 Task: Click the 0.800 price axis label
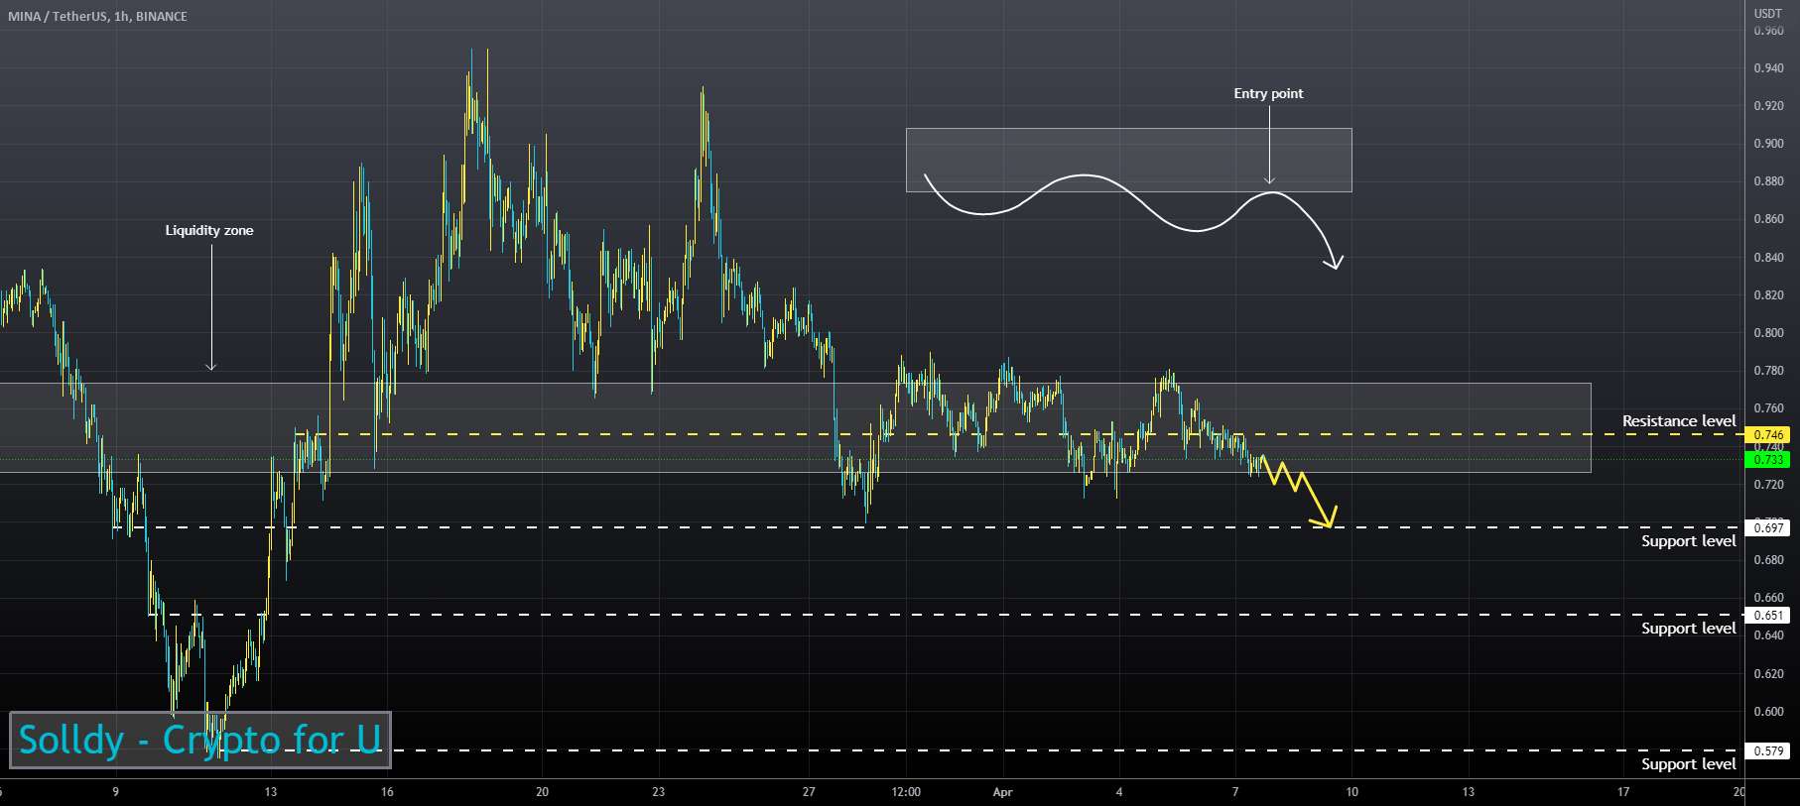tap(1768, 333)
